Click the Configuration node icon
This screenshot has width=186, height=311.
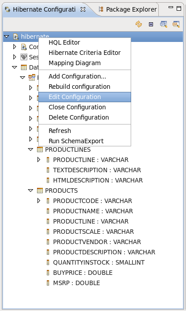click(x=24, y=47)
